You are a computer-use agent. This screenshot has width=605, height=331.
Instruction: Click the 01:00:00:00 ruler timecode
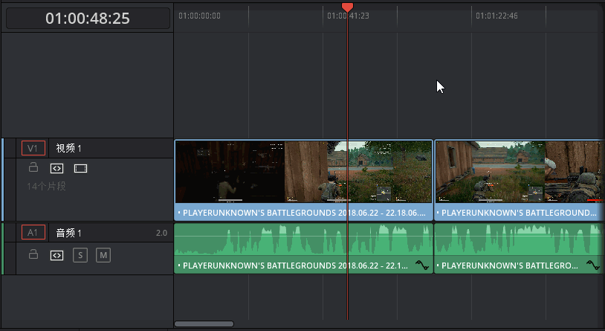coord(199,16)
